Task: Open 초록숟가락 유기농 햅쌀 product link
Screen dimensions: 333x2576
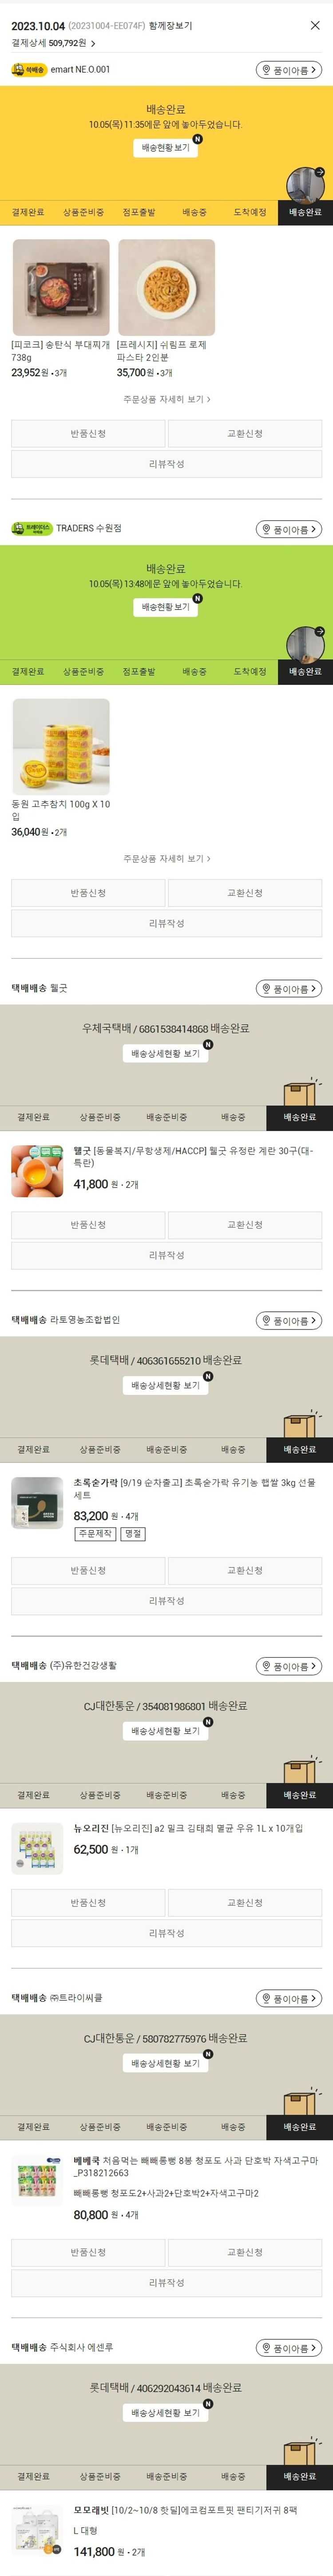Action: [194, 1489]
